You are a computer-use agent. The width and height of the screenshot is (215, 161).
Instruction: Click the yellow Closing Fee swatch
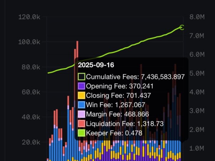(81, 95)
